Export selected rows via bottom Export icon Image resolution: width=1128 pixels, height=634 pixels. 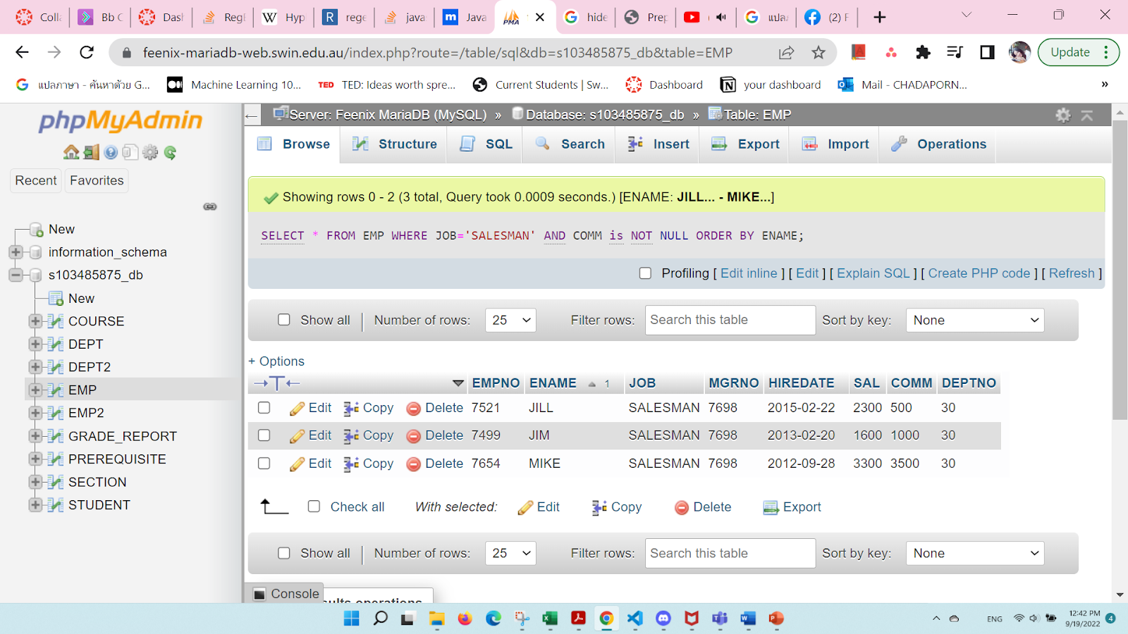791,506
